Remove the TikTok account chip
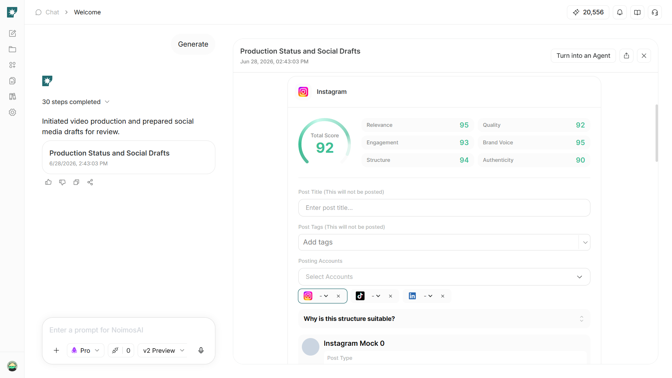Image resolution: width=672 pixels, height=378 pixels. coord(390,296)
